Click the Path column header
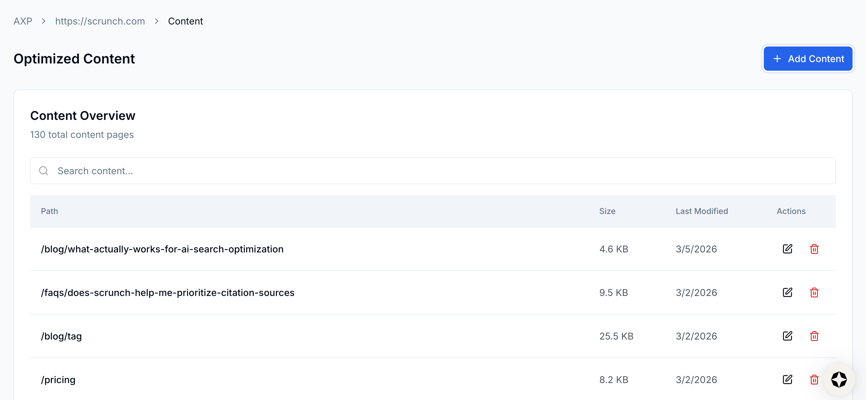This screenshot has height=400, width=866. (49, 211)
